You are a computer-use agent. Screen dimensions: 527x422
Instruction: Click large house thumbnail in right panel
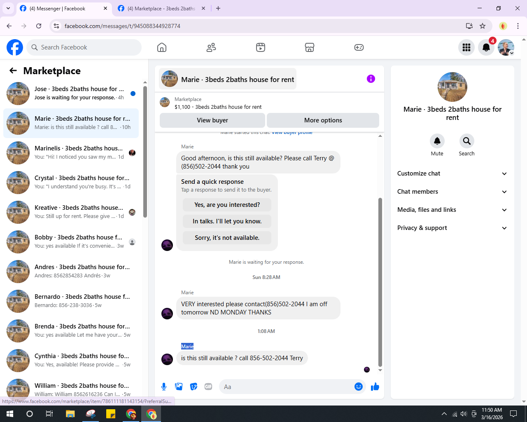452,87
